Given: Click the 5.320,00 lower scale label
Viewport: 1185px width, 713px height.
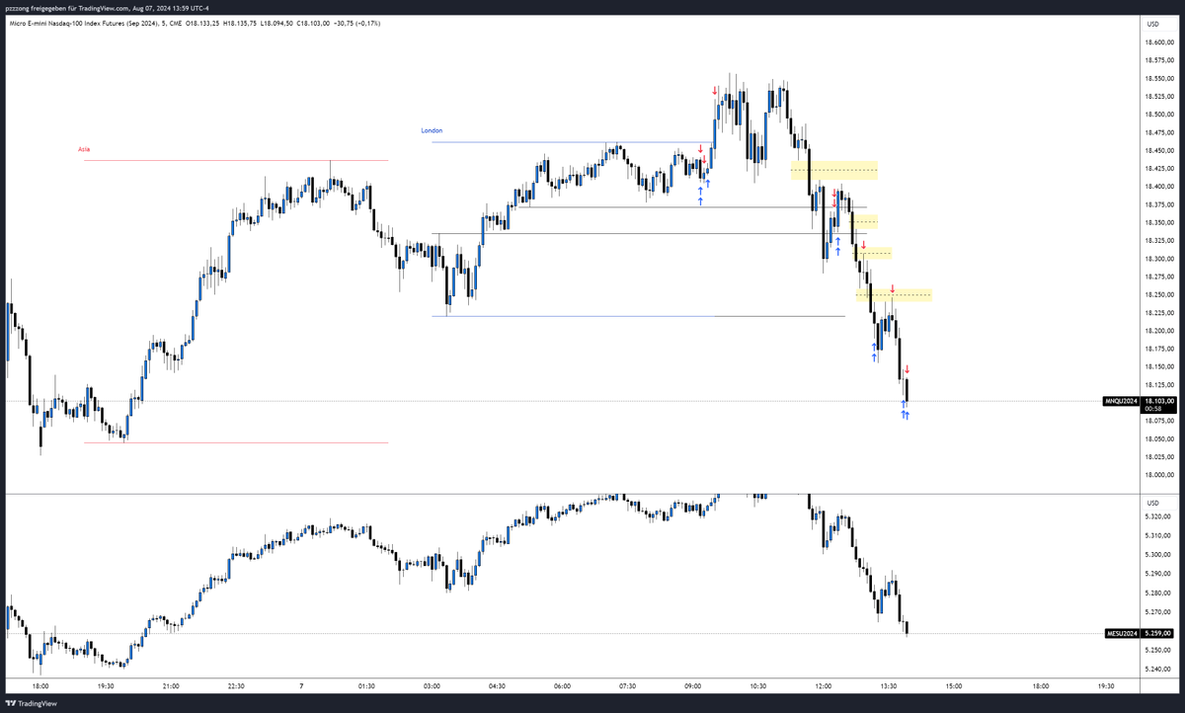Looking at the screenshot, I should [x=1158, y=516].
